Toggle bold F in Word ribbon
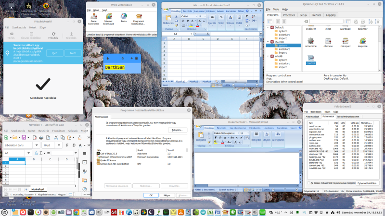Viewport: 385px width, 216px height. (216, 138)
